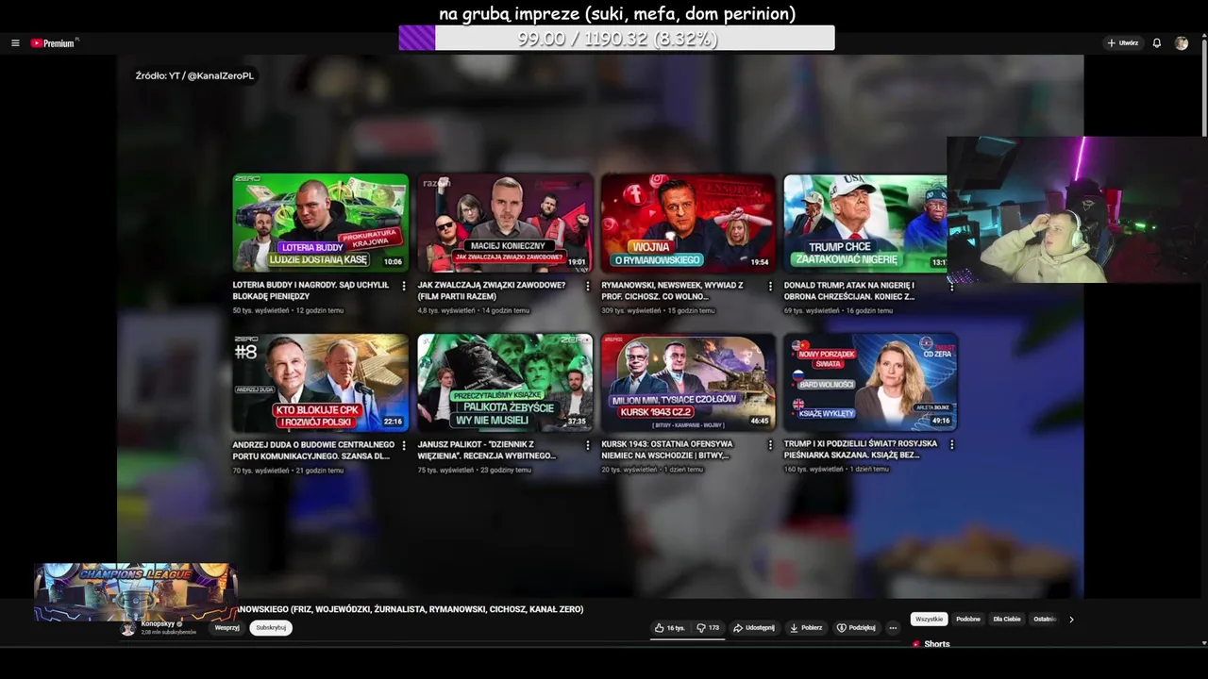Go to YouTube Premium home logo
This screenshot has width=1208, height=679.
click(x=53, y=43)
